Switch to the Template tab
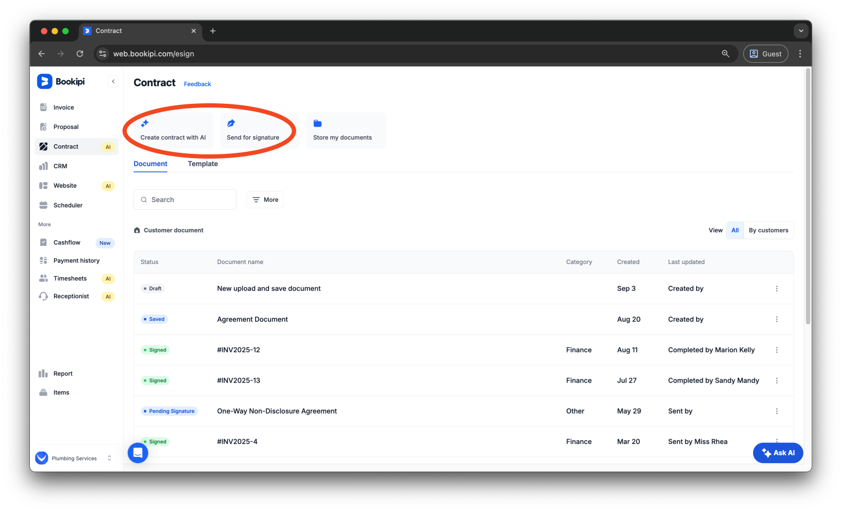The width and height of the screenshot is (842, 511). (x=202, y=164)
